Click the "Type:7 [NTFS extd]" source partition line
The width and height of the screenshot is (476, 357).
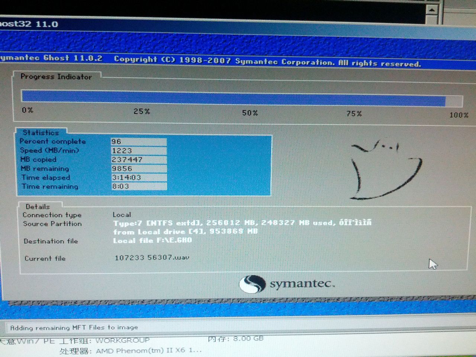point(242,223)
